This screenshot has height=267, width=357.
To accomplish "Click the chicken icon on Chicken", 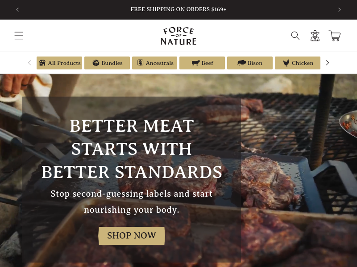I will coord(286,63).
